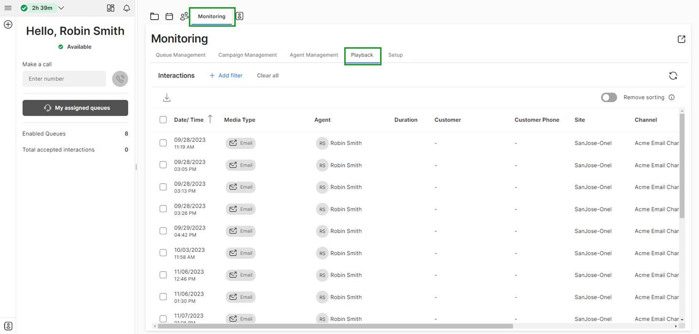Click Clear all filters
The image size is (699, 334).
[268, 75]
